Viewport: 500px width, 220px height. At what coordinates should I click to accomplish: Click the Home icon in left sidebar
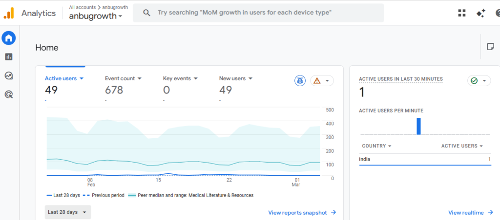[x=9, y=37]
